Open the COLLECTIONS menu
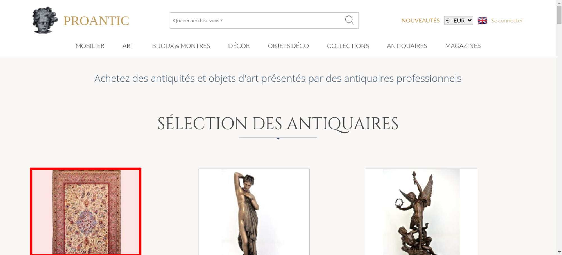 tap(348, 46)
